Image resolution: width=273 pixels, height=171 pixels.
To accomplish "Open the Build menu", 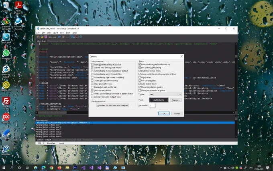I will (55, 33).
